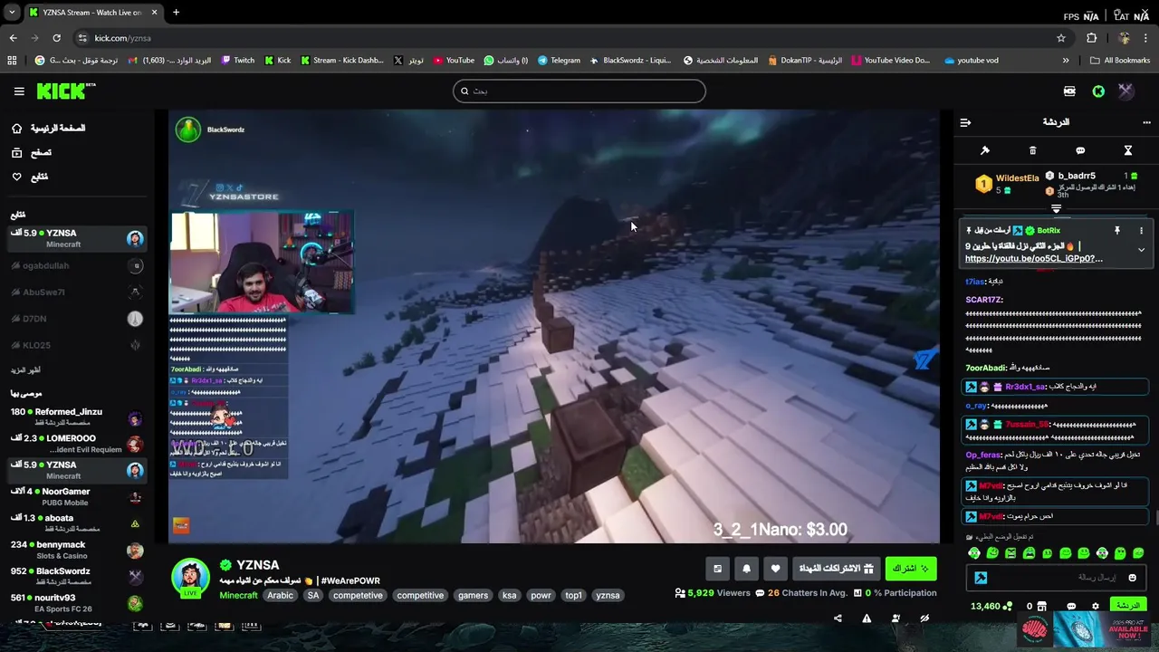Screen dimensions: 1159x652
Task: Open the Telegram bookmark
Action: coord(559,61)
